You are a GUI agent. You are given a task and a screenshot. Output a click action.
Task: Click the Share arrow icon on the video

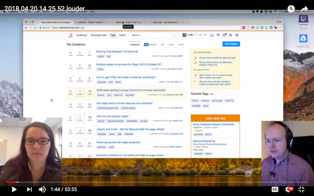(304, 9)
